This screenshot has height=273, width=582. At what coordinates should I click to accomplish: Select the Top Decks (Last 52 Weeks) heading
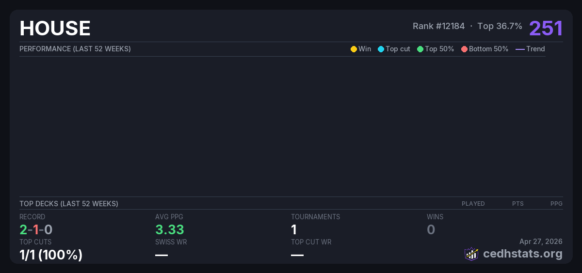point(69,204)
